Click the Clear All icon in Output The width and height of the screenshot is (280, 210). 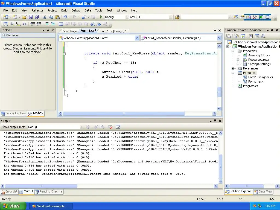(x=110, y=127)
